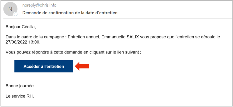Select the subject line Demande de confirmation
233x107 pixels.
70,13
